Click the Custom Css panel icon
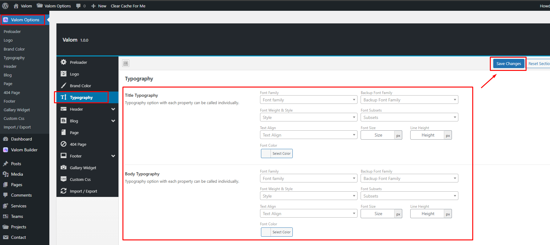Image resolution: width=550 pixels, height=245 pixels. click(64, 179)
